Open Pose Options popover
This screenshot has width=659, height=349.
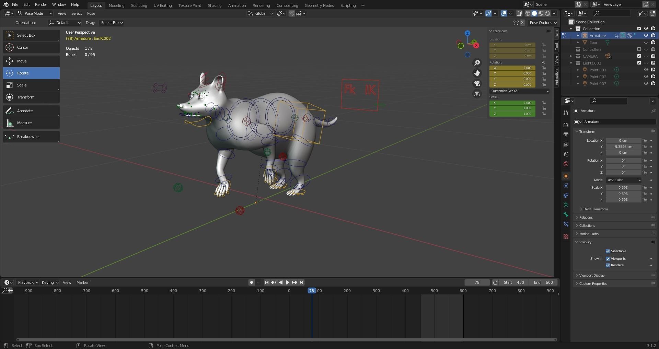(543, 23)
